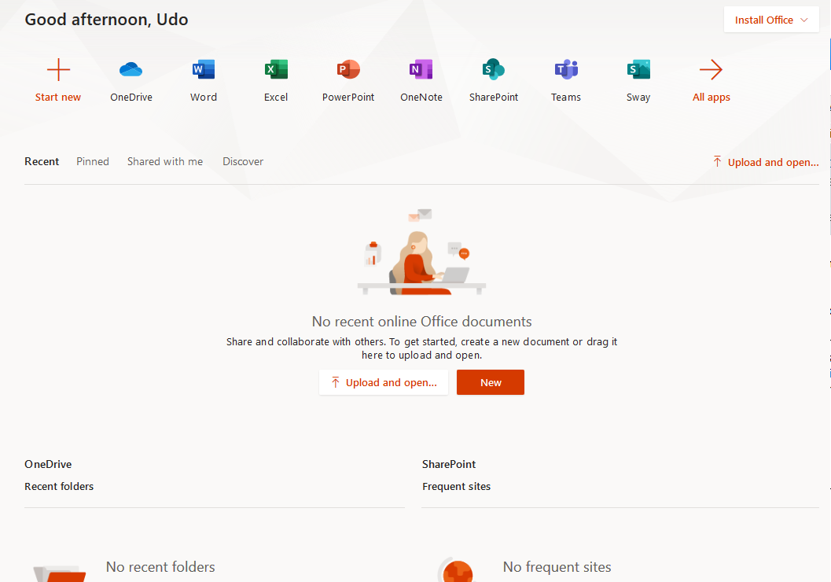
Task: Click Upload and open link at top right
Action: click(x=766, y=162)
